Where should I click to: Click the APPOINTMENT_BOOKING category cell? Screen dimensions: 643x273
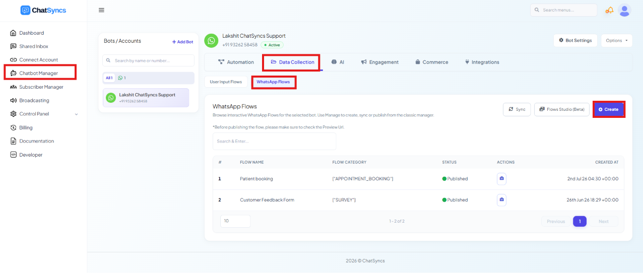pos(363,179)
